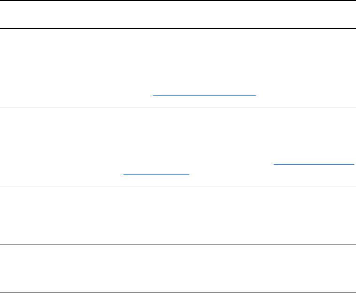Select the third blank table body row
Viewport: 356px width, 293px height.
click(x=178, y=215)
